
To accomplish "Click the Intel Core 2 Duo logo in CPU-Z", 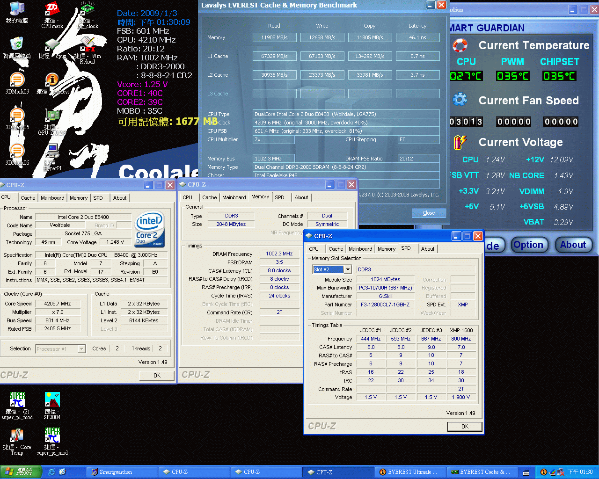I will click(150, 229).
